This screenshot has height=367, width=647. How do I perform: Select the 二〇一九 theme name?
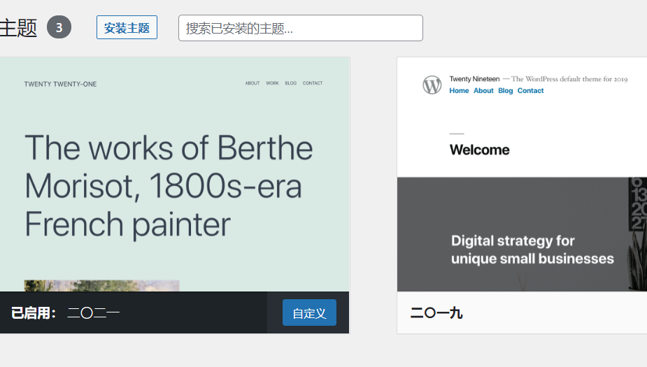pos(436,313)
